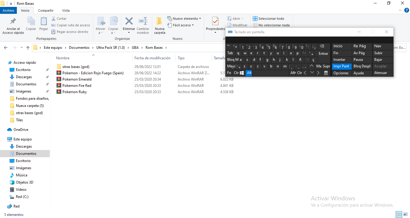410x218 pixels.
Task: Click Seleccionar todo in the ribbon
Action: pyautogui.click(x=269, y=19)
